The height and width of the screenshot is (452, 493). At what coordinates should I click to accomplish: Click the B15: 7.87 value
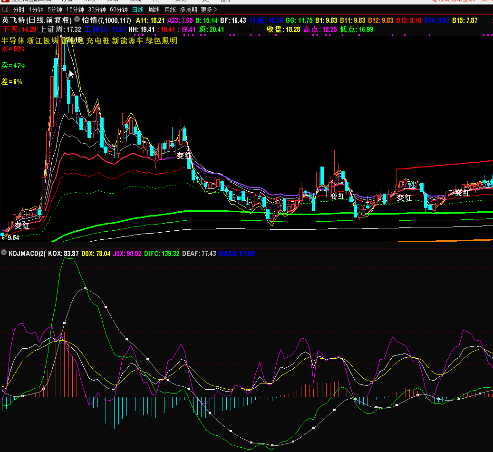[x=464, y=20]
